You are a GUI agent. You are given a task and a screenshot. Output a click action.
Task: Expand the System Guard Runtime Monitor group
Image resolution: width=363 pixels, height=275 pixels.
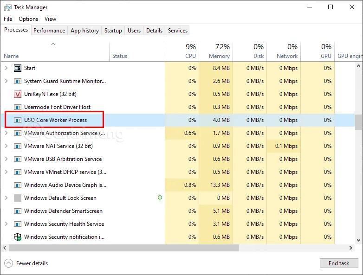6,81
